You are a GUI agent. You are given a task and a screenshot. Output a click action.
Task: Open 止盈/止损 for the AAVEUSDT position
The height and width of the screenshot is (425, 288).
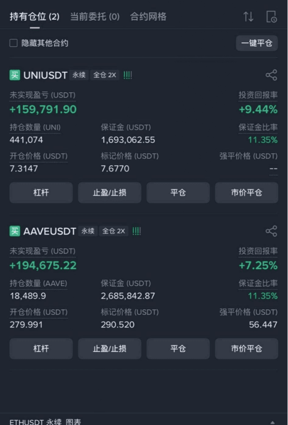(x=110, y=348)
